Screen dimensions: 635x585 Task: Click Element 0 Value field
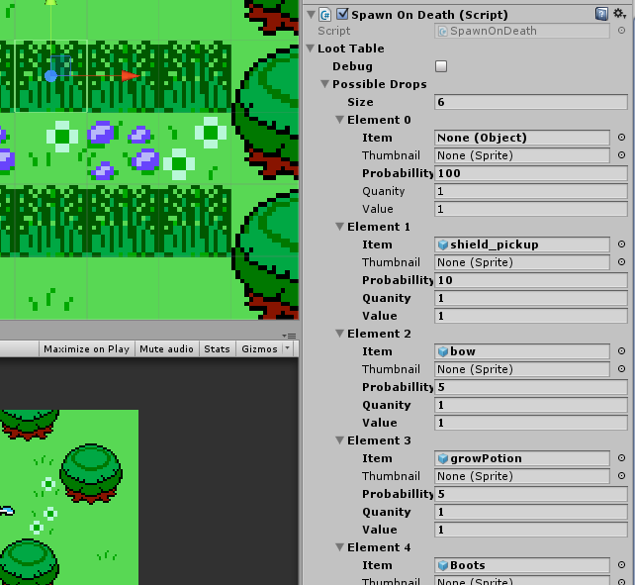[531, 209]
